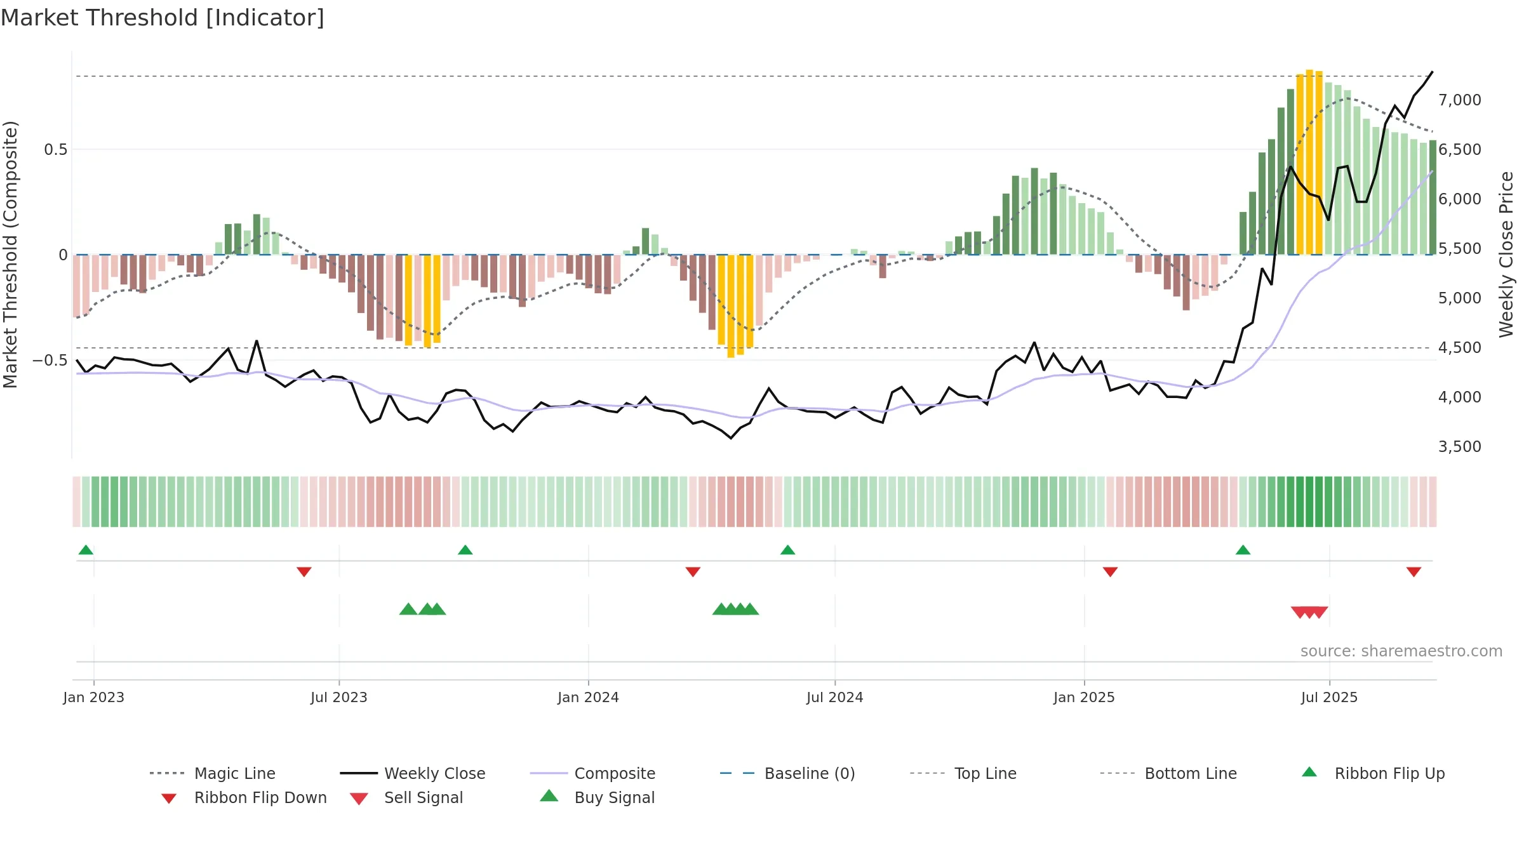Click the Jan 2023 x-axis label

point(94,697)
